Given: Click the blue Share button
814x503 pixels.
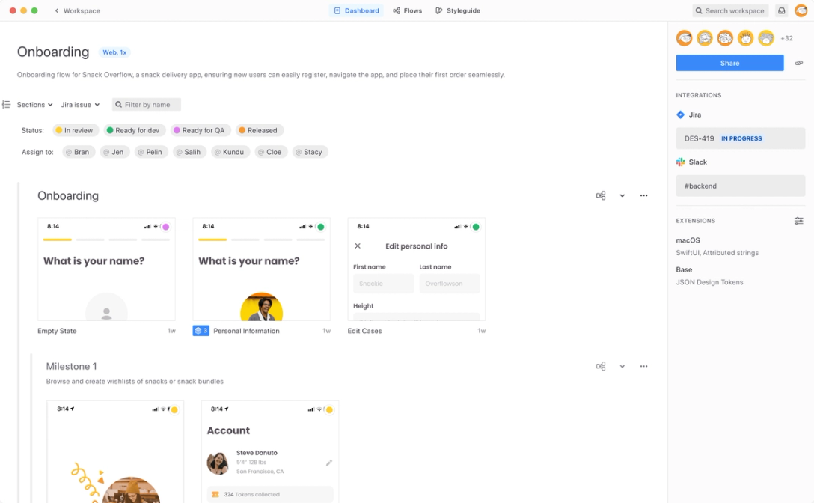Looking at the screenshot, I should (729, 63).
